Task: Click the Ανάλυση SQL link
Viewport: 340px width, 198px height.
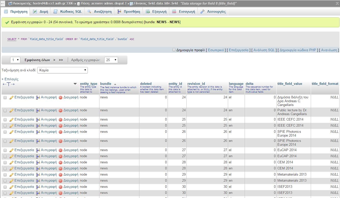Action: click(264, 50)
